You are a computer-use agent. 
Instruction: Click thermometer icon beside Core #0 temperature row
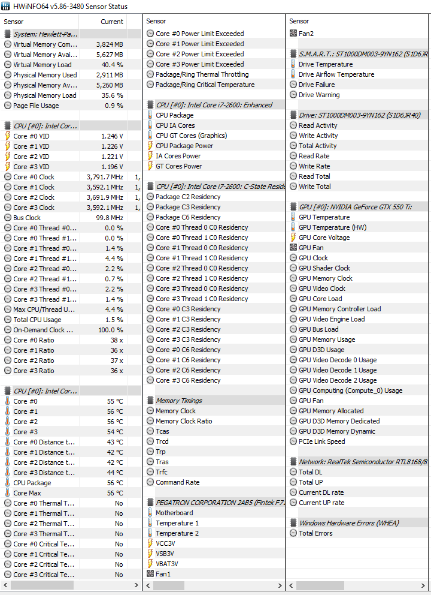[7, 401]
